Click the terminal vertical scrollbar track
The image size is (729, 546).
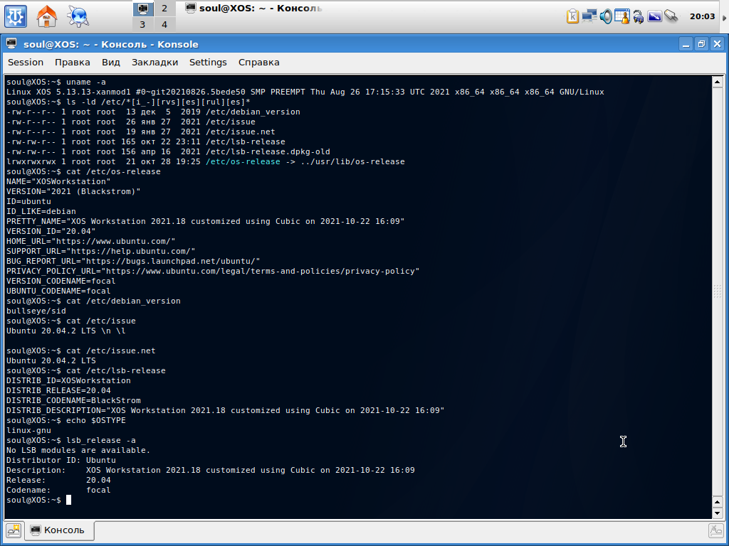(x=717, y=292)
